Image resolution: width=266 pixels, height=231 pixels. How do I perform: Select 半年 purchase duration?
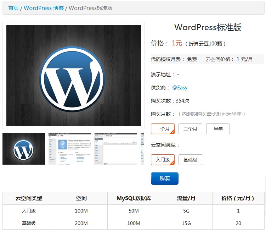218,129
